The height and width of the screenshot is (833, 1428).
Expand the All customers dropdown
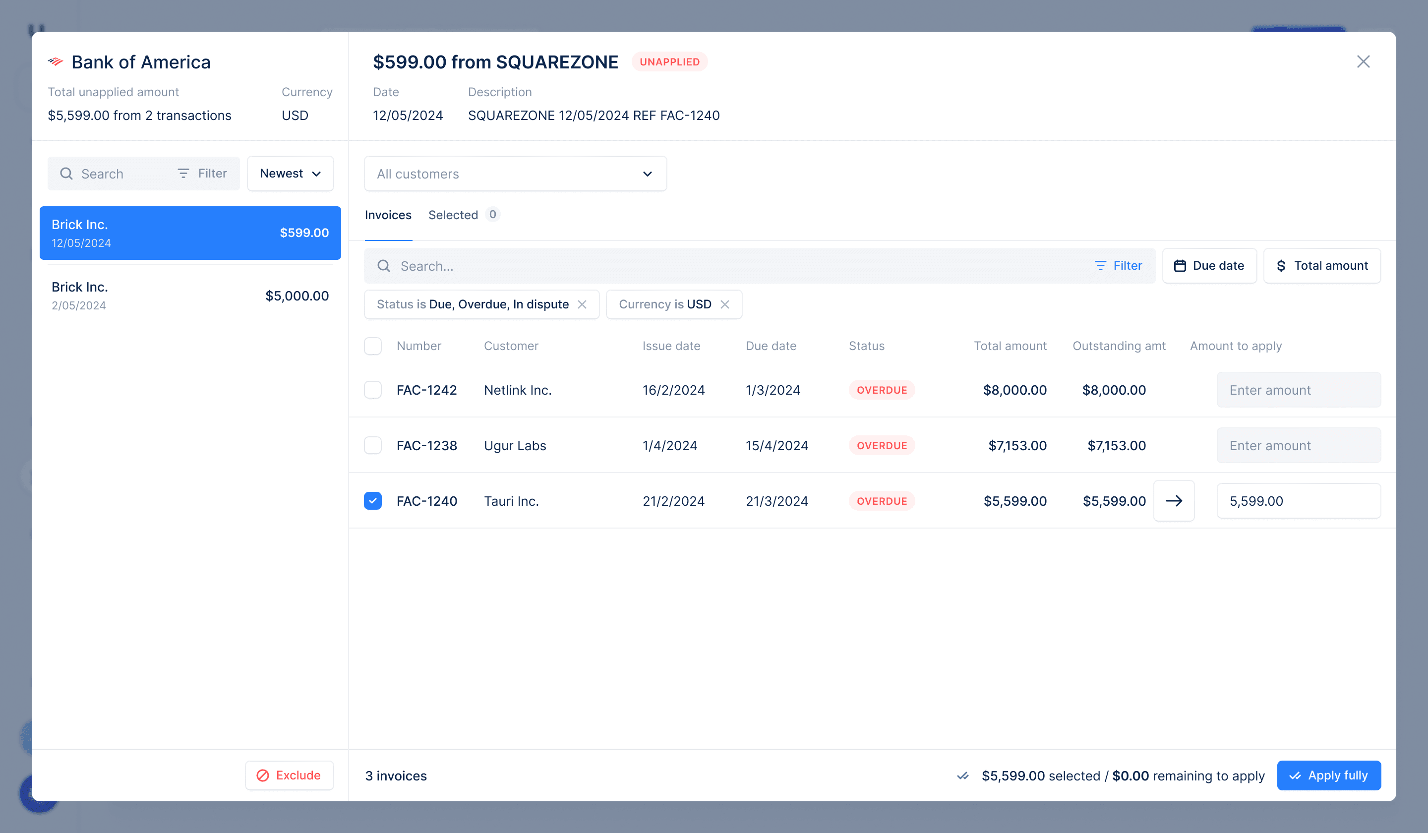click(x=515, y=174)
